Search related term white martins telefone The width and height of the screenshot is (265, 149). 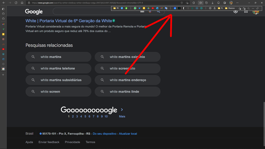click(58, 68)
